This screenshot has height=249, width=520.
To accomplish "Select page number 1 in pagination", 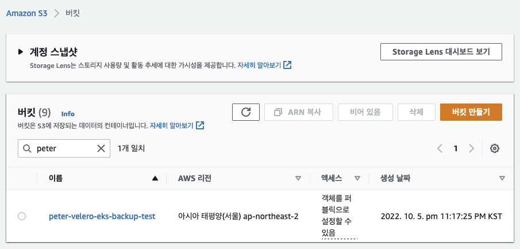I will [x=456, y=148].
